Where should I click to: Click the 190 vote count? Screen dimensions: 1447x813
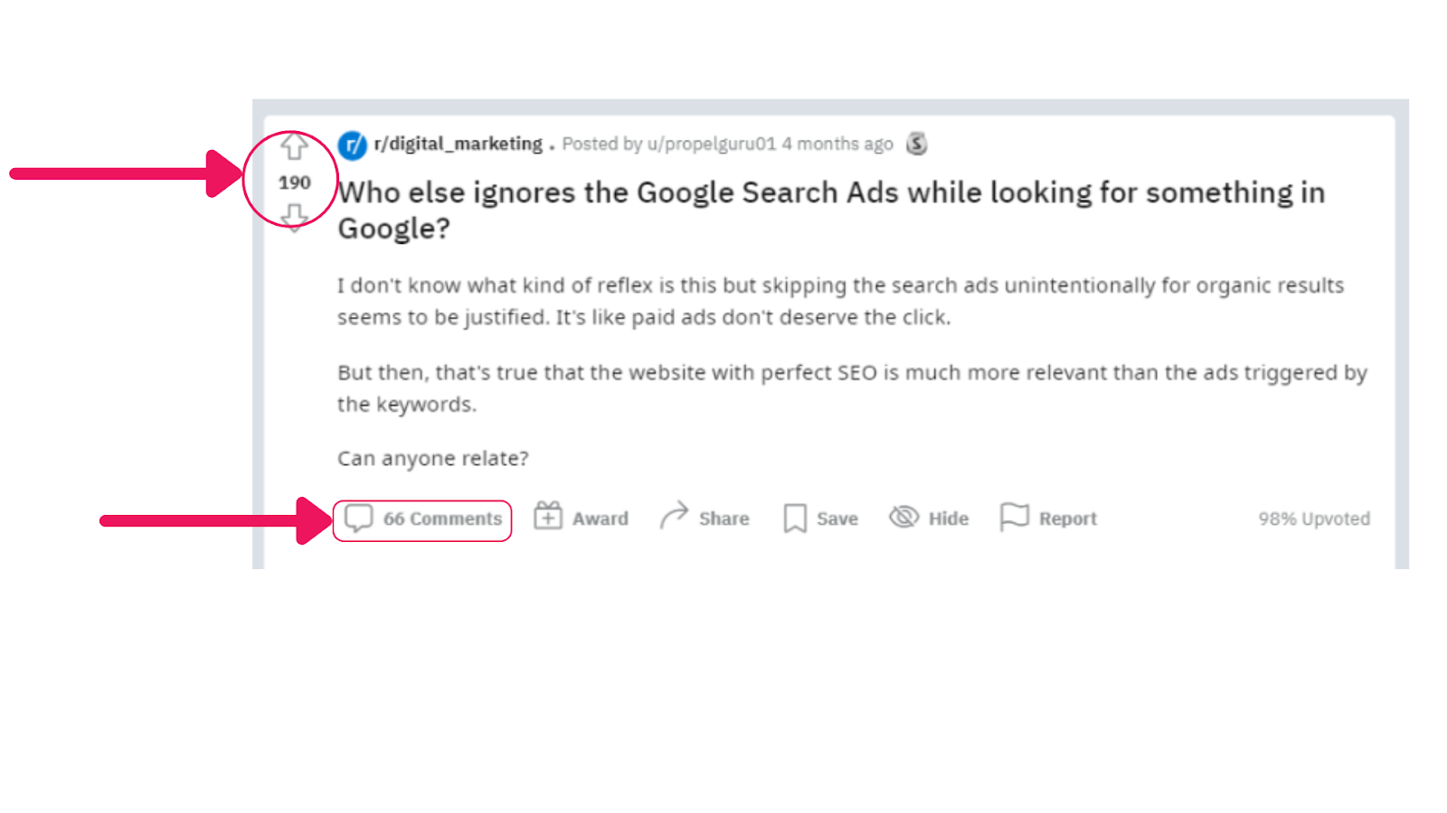point(294,182)
